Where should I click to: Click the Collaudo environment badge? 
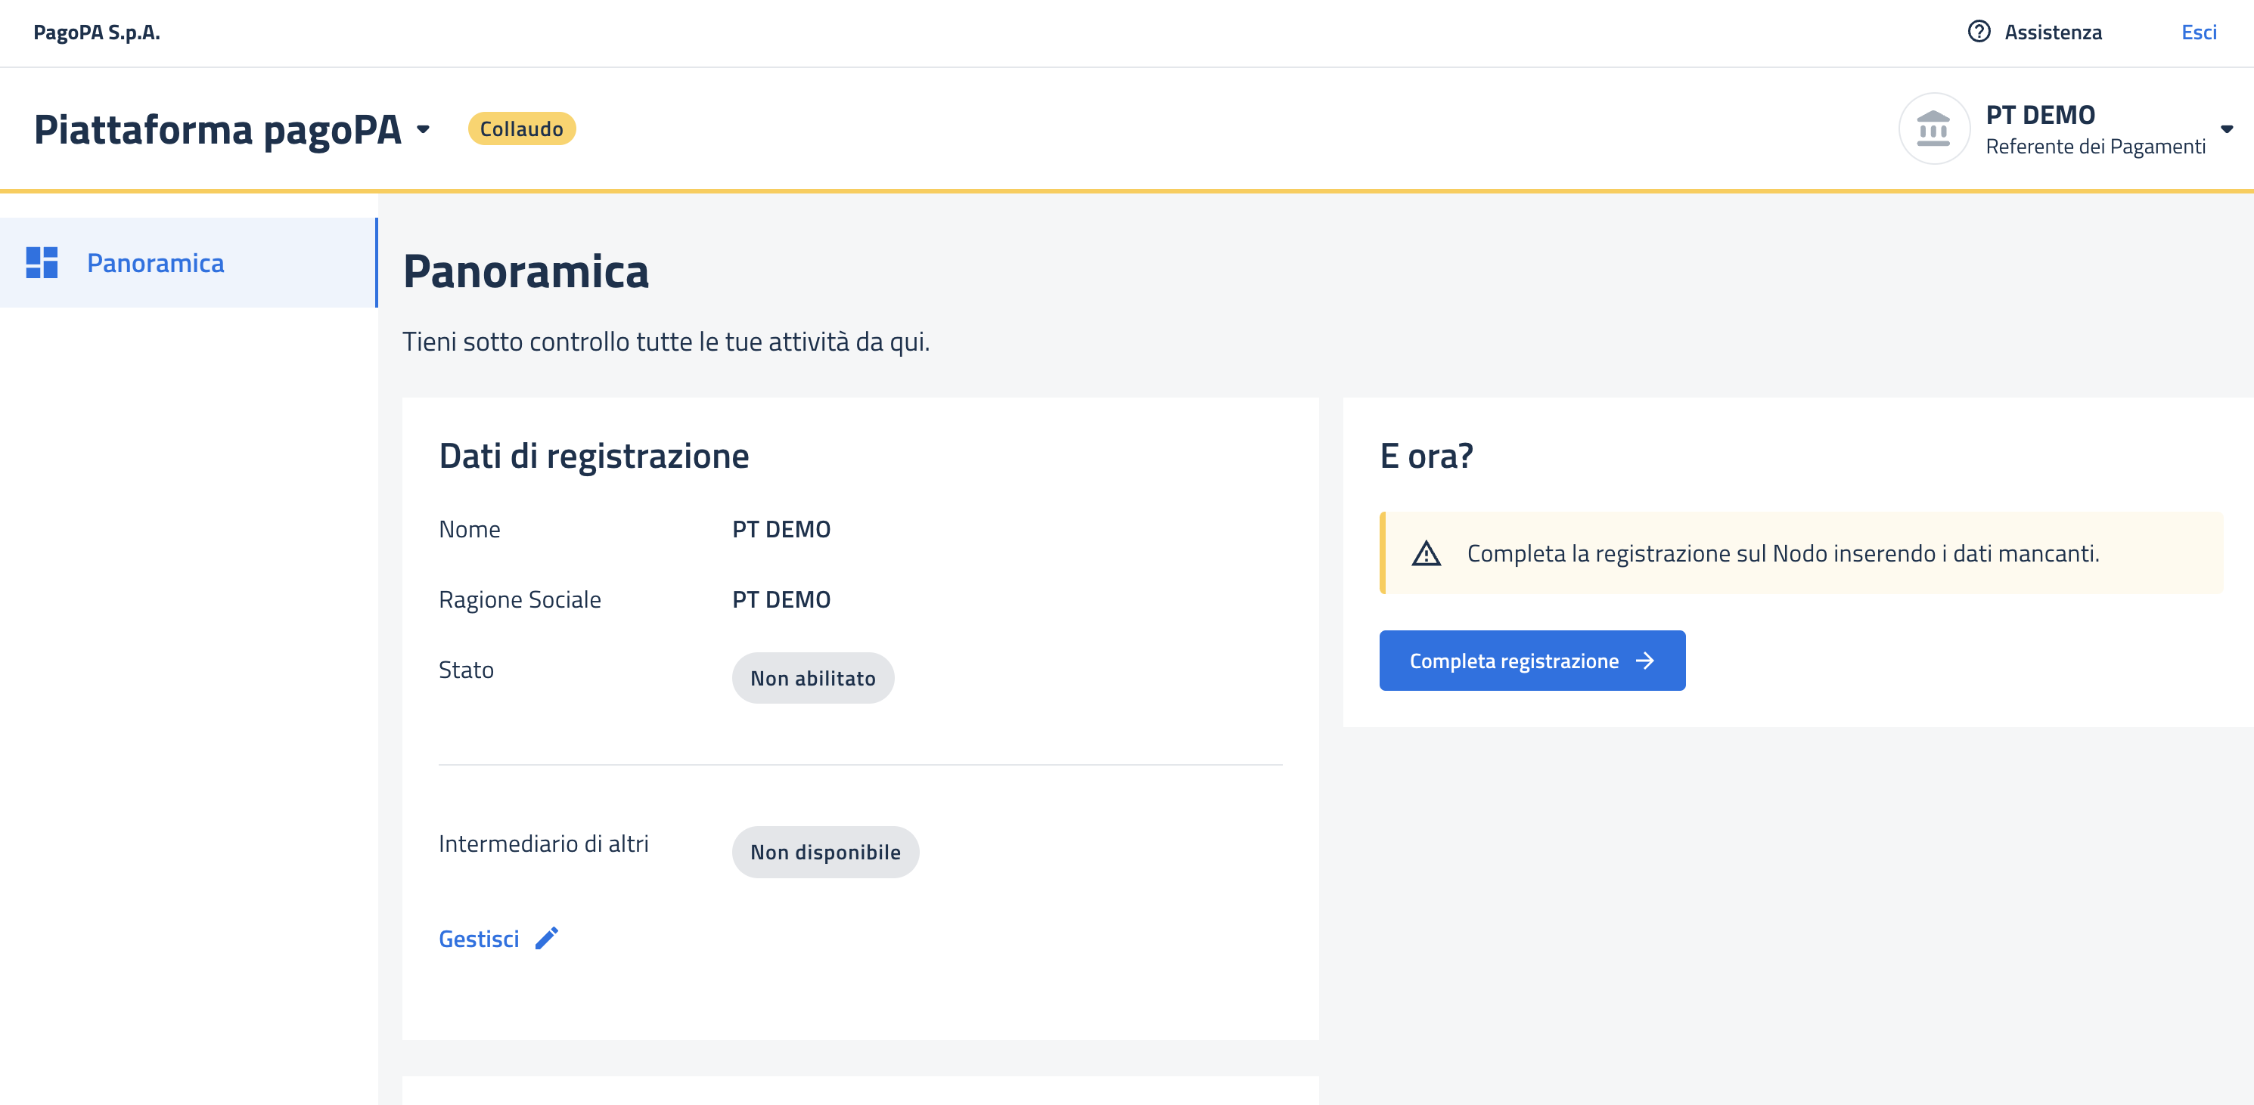click(x=521, y=129)
